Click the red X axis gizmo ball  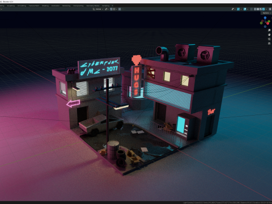point(267,23)
